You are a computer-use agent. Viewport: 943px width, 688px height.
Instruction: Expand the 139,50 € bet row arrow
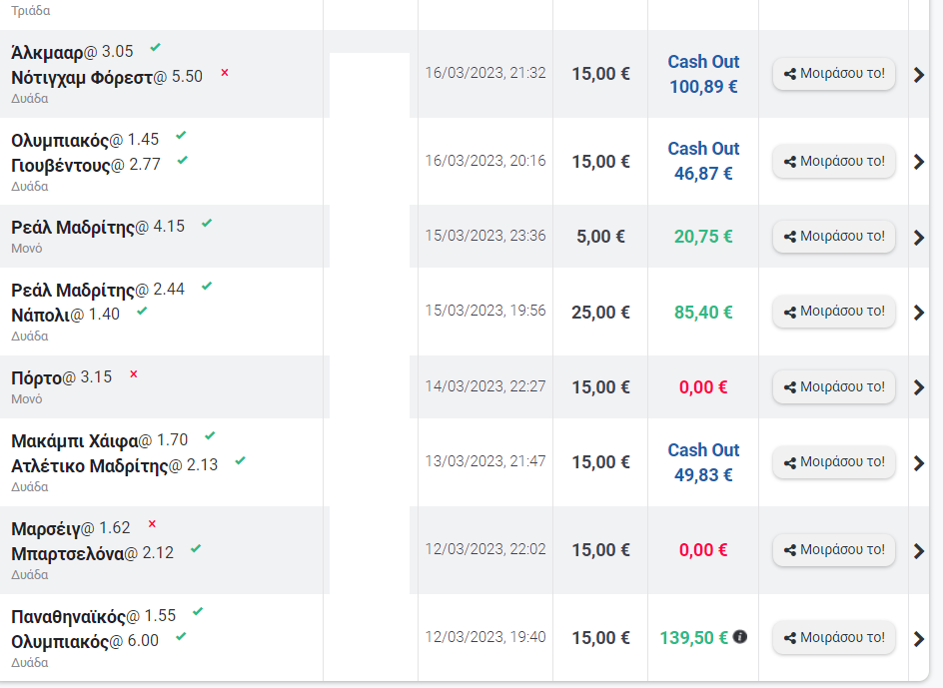point(918,639)
